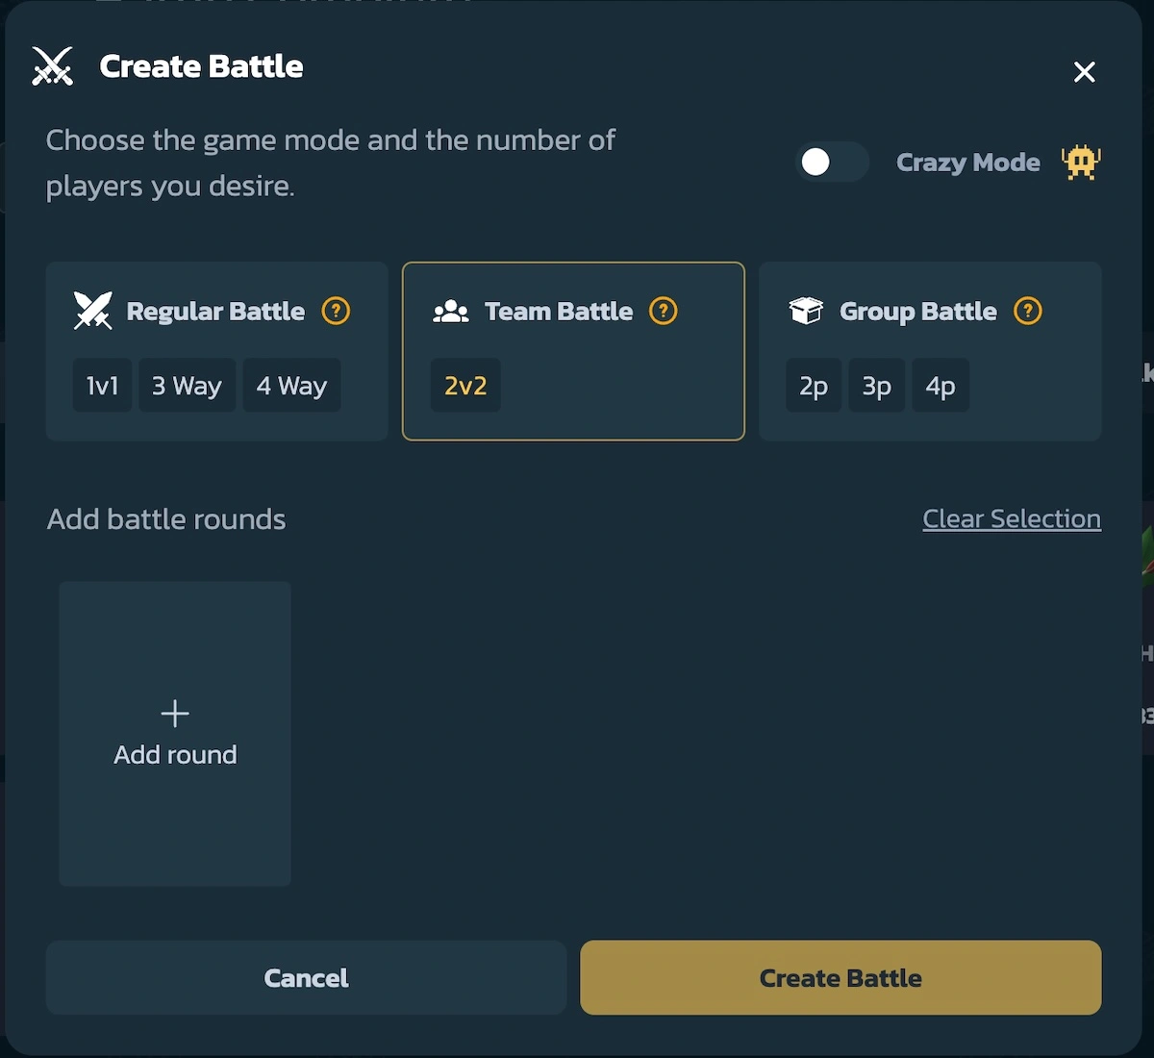The image size is (1154, 1058).
Task: Switch to Group Battle mode
Action: coord(917,310)
